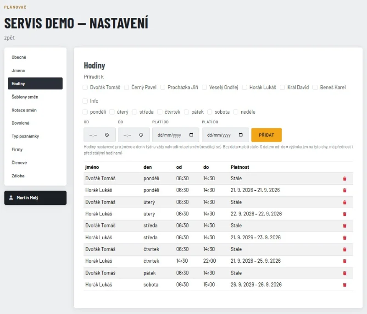Delete hours for Horák Lukáš čtvrtek
Viewport: 367px width, 314px height.
pos(345,261)
